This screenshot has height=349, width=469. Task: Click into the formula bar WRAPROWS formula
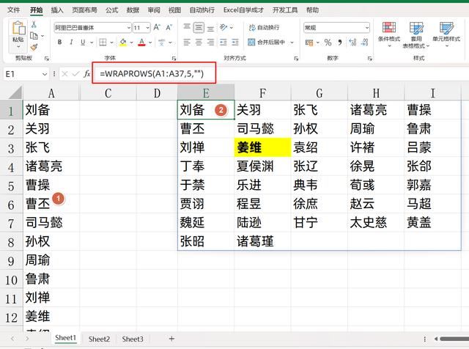(x=152, y=73)
